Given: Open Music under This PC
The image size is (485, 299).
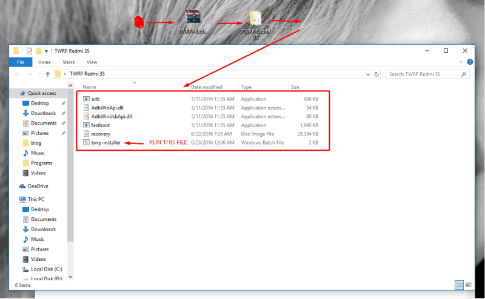Looking at the screenshot, I should tap(38, 239).
